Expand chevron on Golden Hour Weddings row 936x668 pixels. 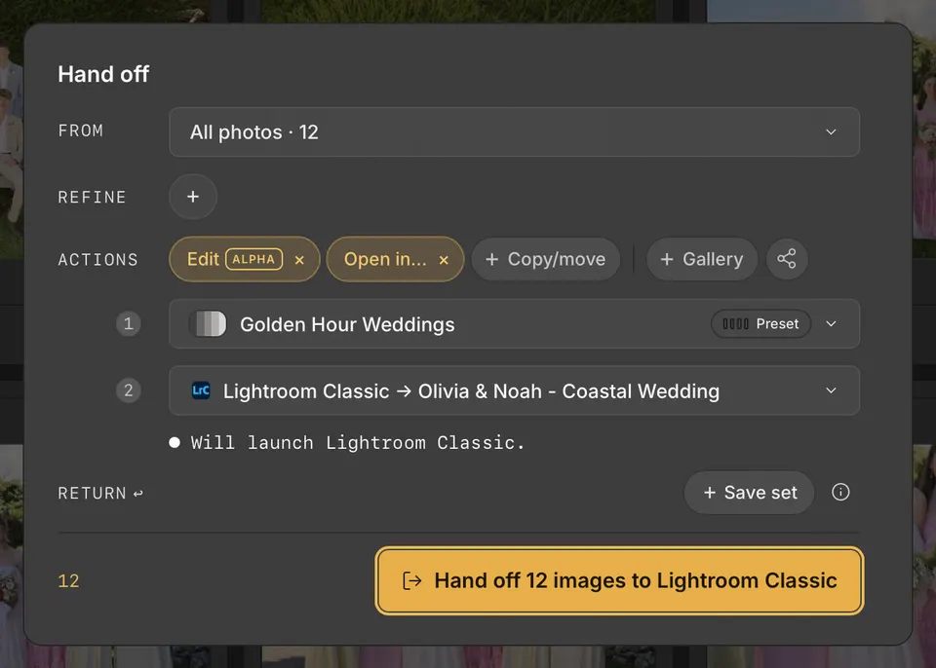831,324
